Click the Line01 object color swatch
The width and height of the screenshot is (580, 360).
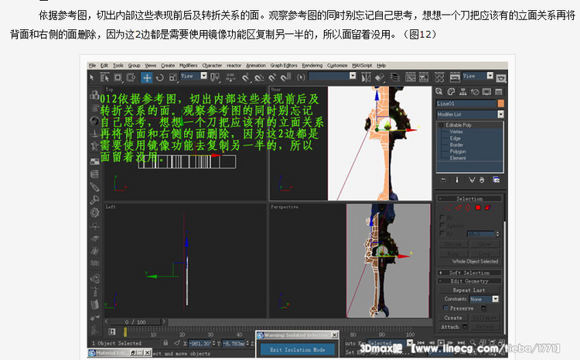(x=501, y=104)
